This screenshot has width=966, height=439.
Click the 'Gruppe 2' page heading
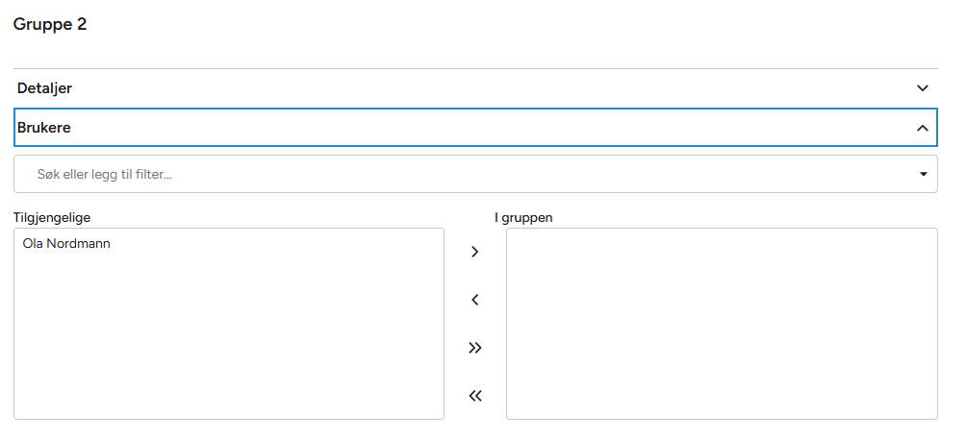pos(50,25)
